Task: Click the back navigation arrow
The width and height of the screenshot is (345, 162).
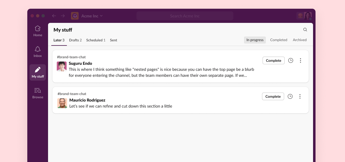Action: (x=54, y=16)
